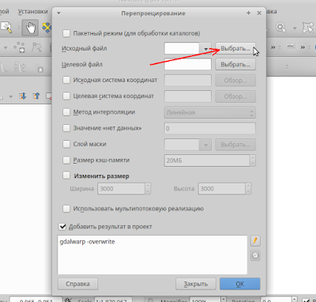Enable Исходная система координат checkbox
The height and width of the screenshot is (302, 316).
[x=66, y=80]
